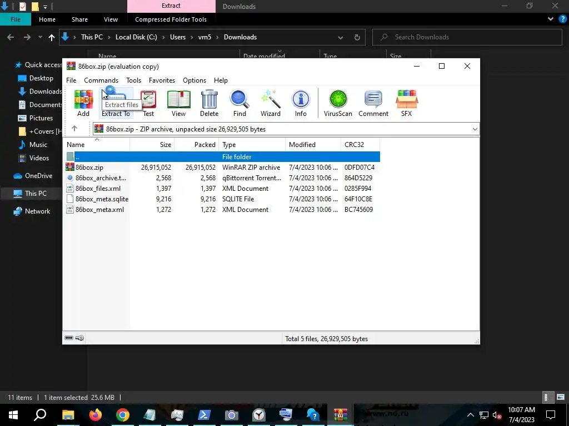Open PowerShell from the taskbar
The image size is (569, 426).
click(204, 415)
